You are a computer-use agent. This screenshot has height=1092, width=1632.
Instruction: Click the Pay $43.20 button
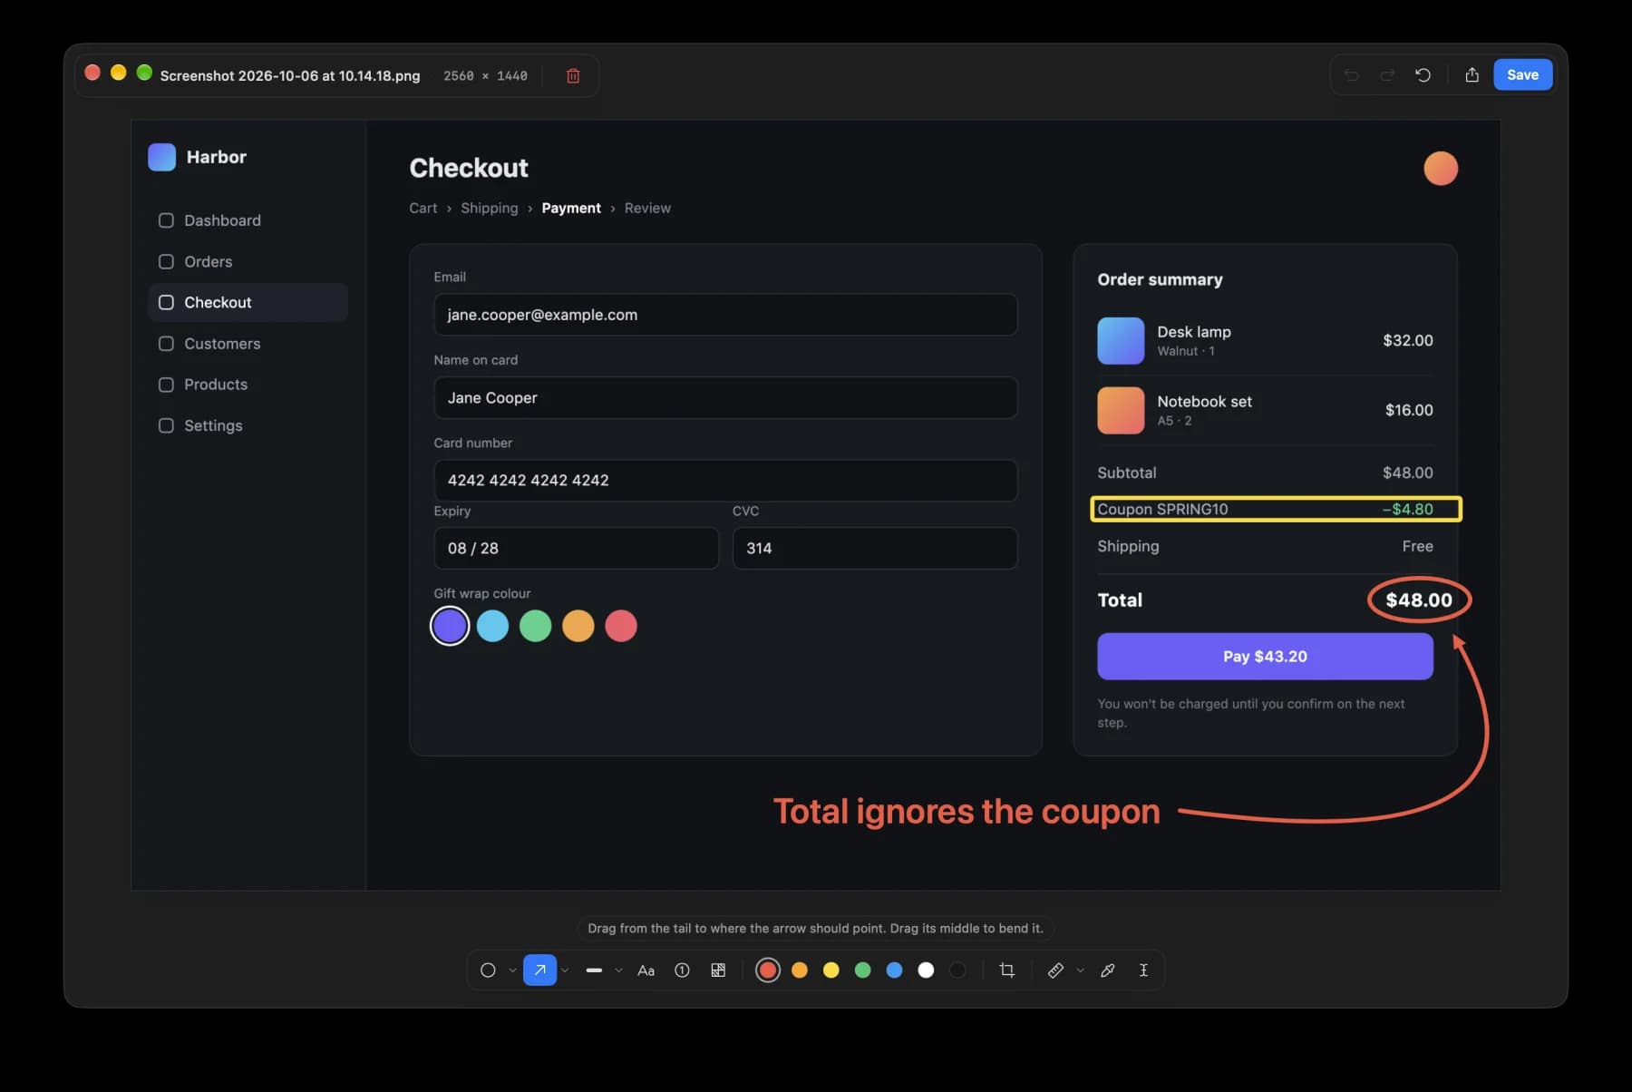(1265, 656)
